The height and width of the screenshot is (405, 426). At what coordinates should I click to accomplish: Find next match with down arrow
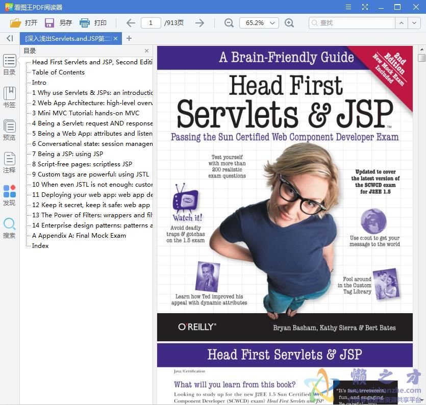pyautogui.click(x=414, y=23)
